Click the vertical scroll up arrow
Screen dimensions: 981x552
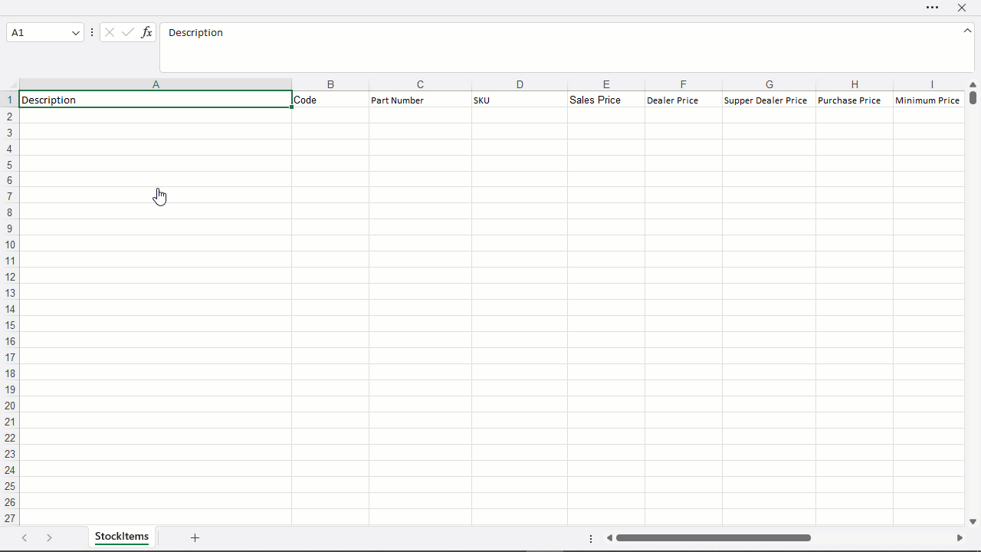[x=973, y=84]
